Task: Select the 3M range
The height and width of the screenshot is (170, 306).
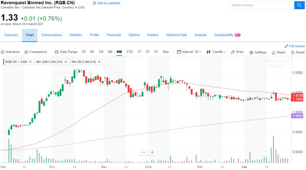Action: 110,52
